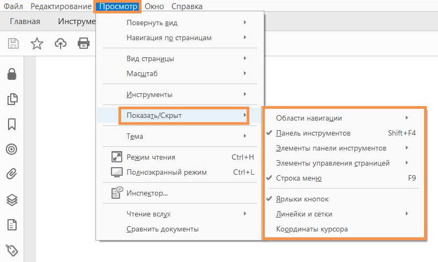Open the page thumbnails sidebar icon

point(12,99)
